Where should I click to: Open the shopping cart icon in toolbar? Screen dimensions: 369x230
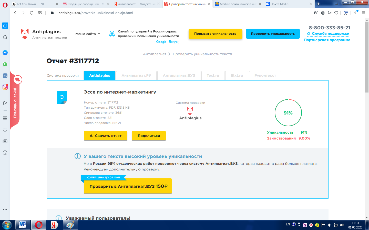click(x=346, y=13)
